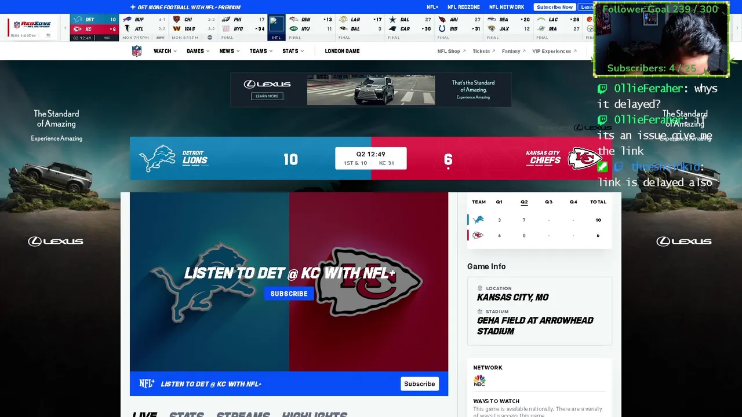Click the KANSAS CITY, MO location text
The image size is (742, 417).
tap(512, 297)
